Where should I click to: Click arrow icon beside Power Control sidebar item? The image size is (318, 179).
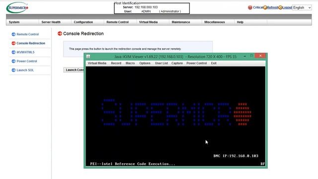[13, 61]
